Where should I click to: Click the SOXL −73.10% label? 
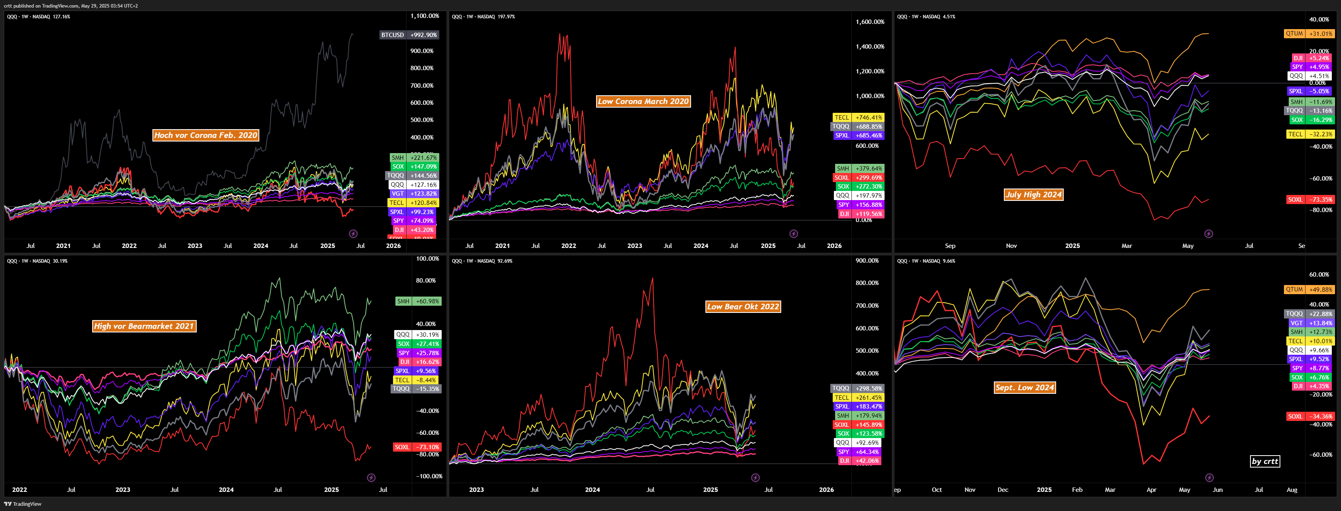417,447
